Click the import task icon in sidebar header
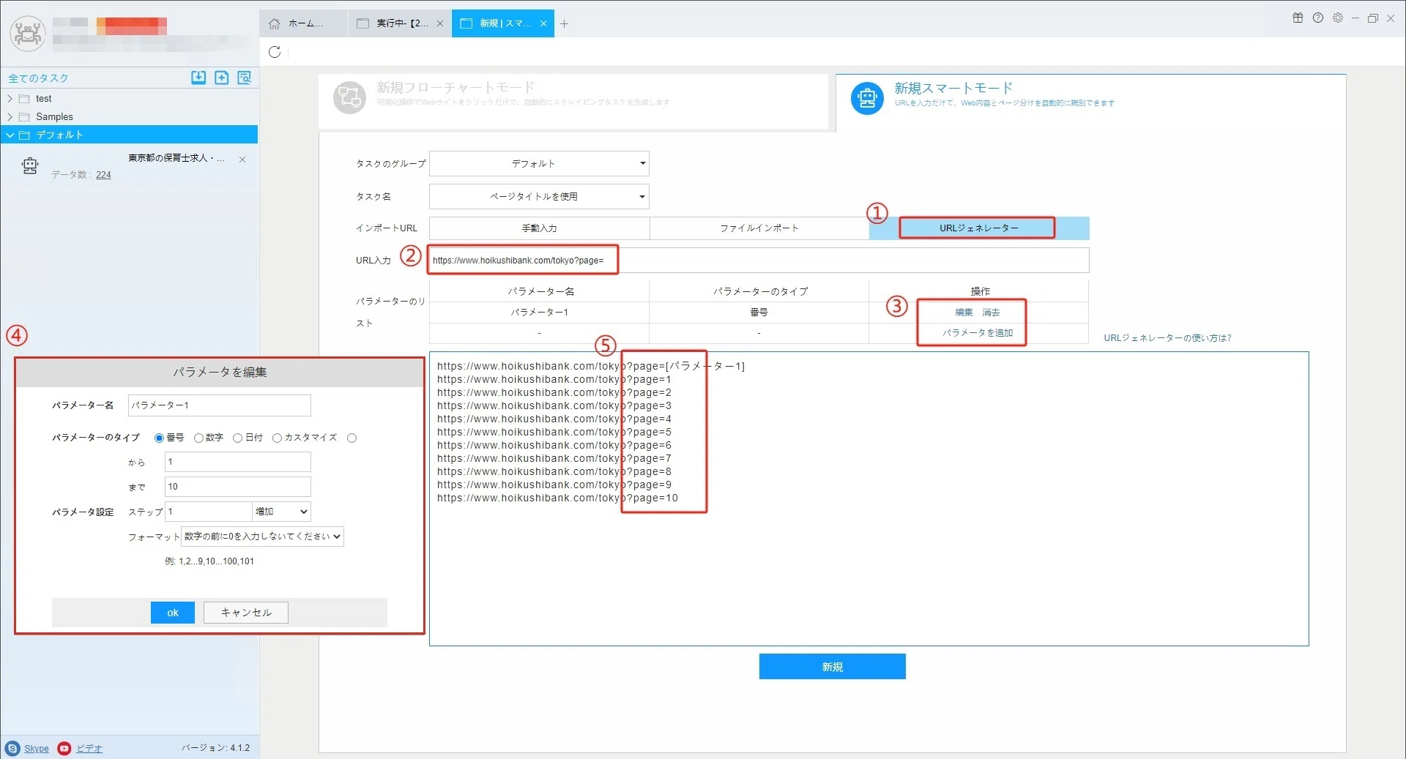The image size is (1406, 759). (198, 78)
